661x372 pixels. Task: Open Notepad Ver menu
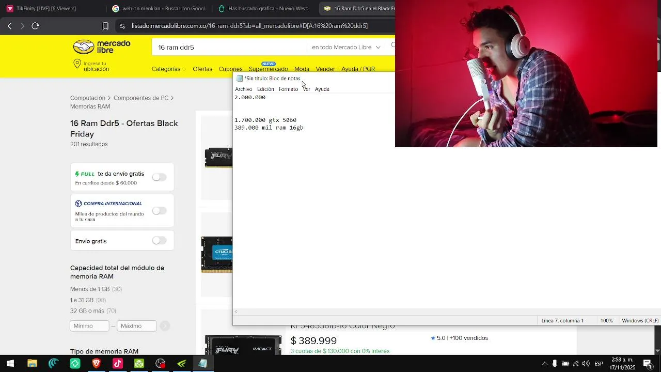coord(306,89)
